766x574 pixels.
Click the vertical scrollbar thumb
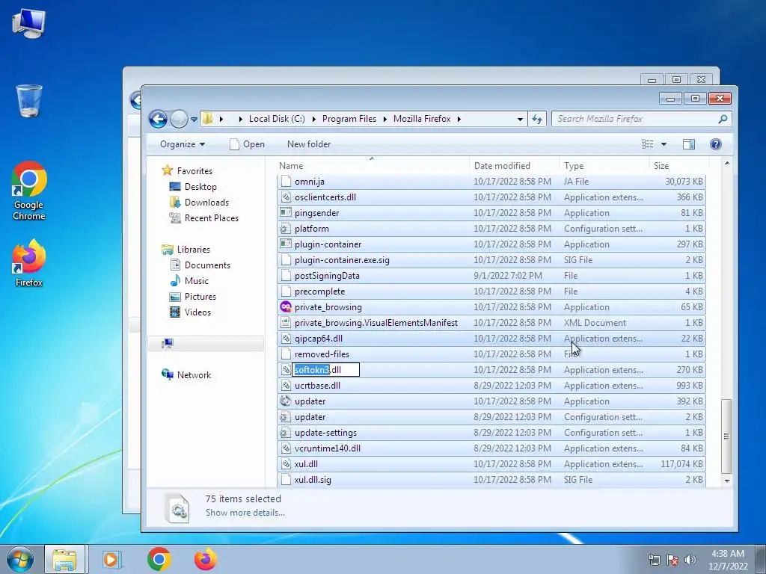(x=727, y=436)
